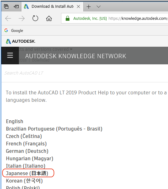Image resolution: width=168 pixels, height=189 pixels.
Task: Select German (Deutsch) language link
Action: [x=27, y=151]
